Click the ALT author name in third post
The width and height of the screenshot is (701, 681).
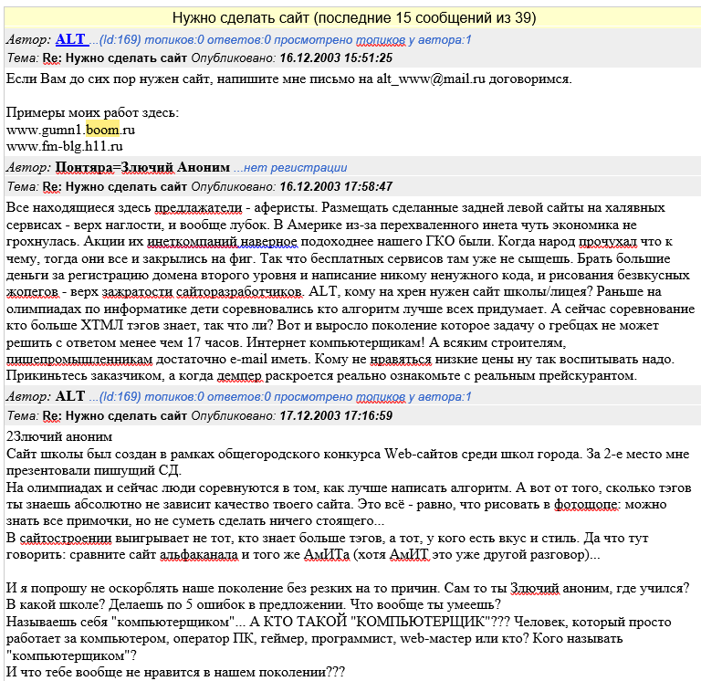tap(70, 396)
